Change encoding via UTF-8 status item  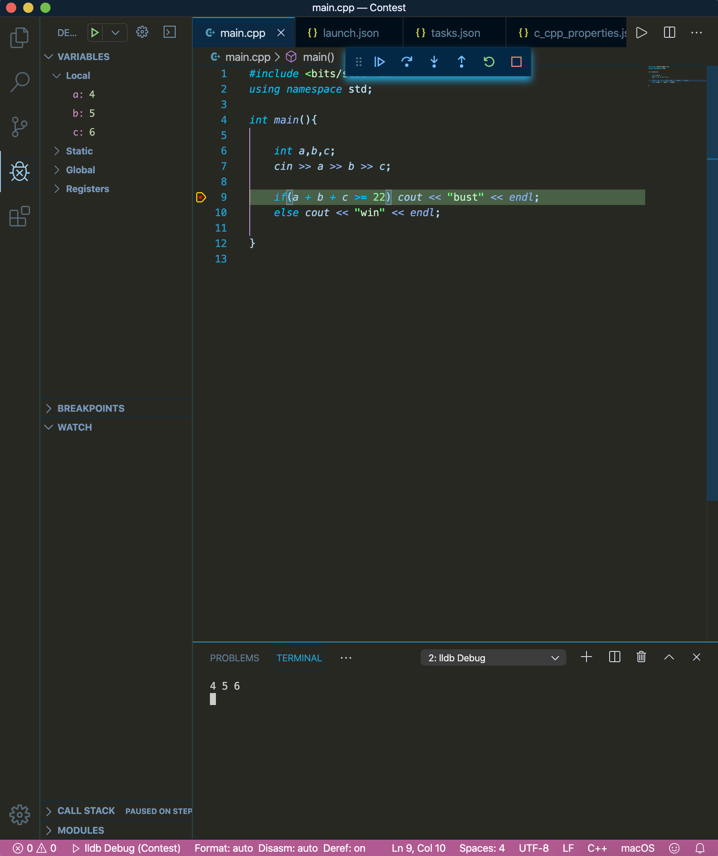[x=533, y=848]
